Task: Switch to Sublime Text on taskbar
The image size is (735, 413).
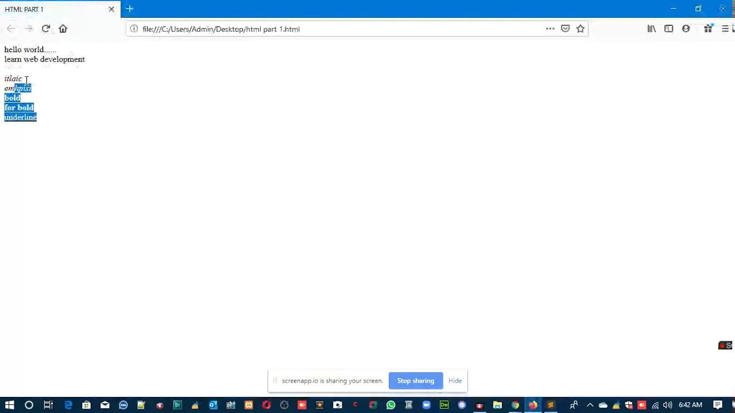Action: 551,405
